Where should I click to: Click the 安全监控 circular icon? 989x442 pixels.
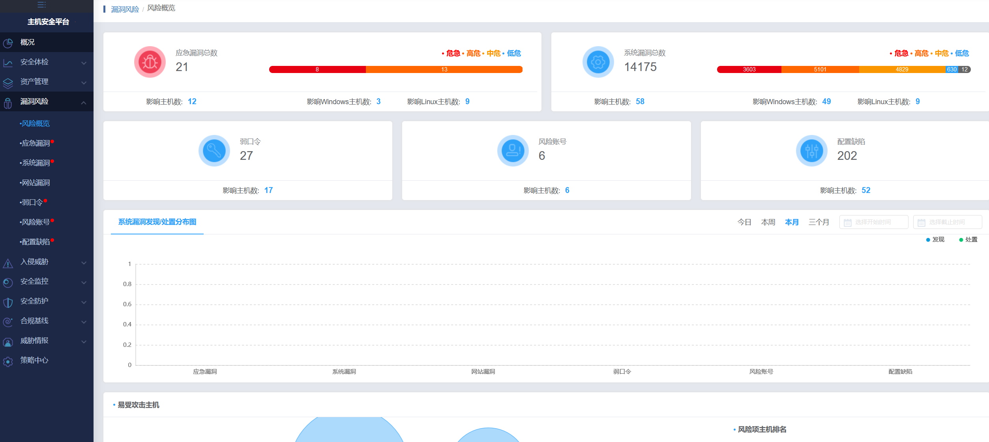point(8,283)
